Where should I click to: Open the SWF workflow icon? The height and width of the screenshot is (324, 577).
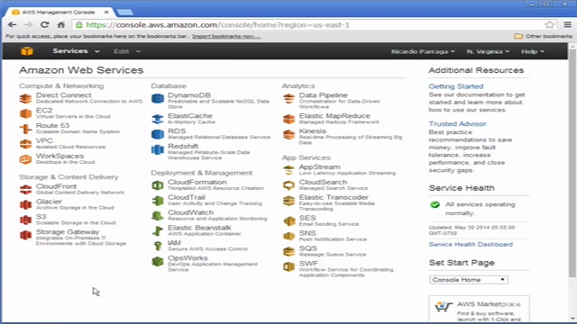[288, 266]
